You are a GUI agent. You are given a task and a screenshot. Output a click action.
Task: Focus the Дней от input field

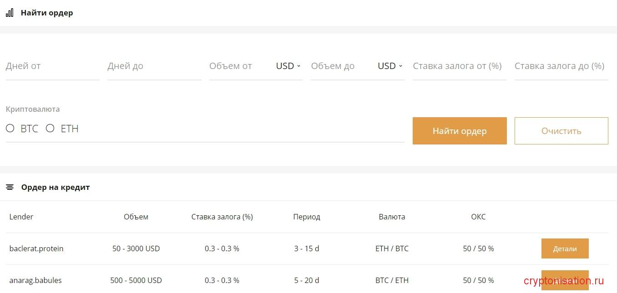click(52, 66)
